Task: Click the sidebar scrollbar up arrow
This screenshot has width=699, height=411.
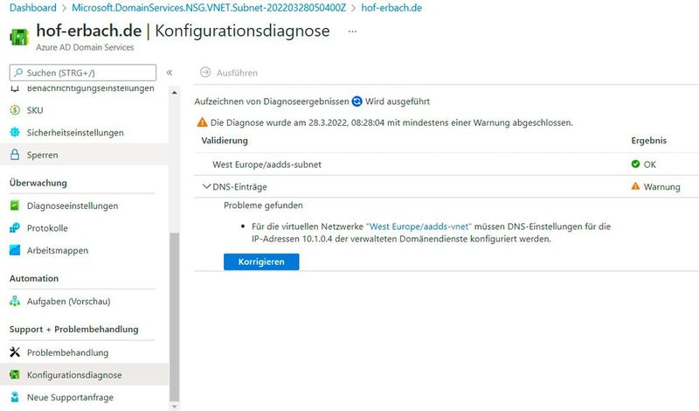Action: pos(174,93)
